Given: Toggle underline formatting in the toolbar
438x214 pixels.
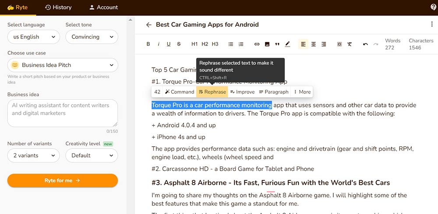Looking at the screenshot, I should [x=168, y=44].
